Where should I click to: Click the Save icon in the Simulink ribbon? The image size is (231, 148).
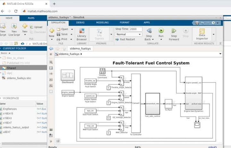tap(62, 34)
